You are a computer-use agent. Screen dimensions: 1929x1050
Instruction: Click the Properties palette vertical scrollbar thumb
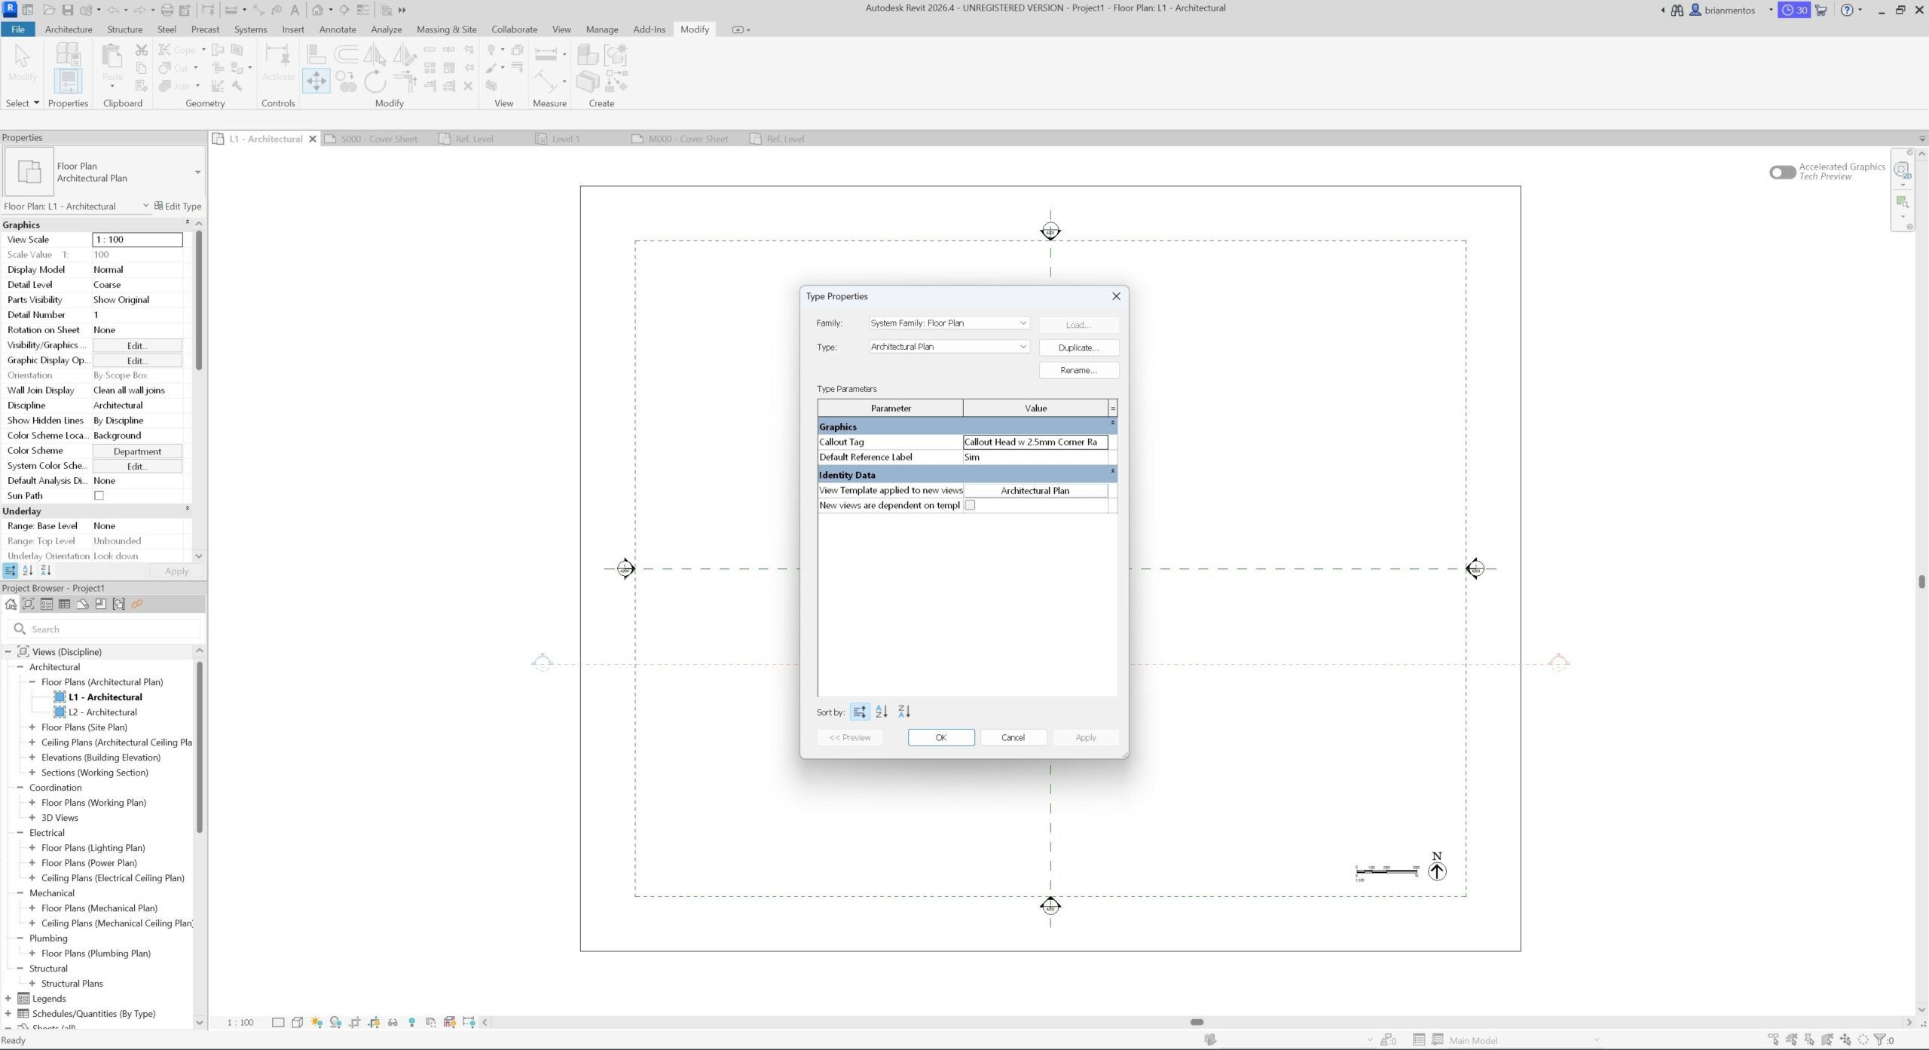199,300
